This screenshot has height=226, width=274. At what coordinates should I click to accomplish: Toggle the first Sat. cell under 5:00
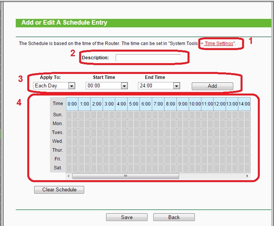[131, 168]
